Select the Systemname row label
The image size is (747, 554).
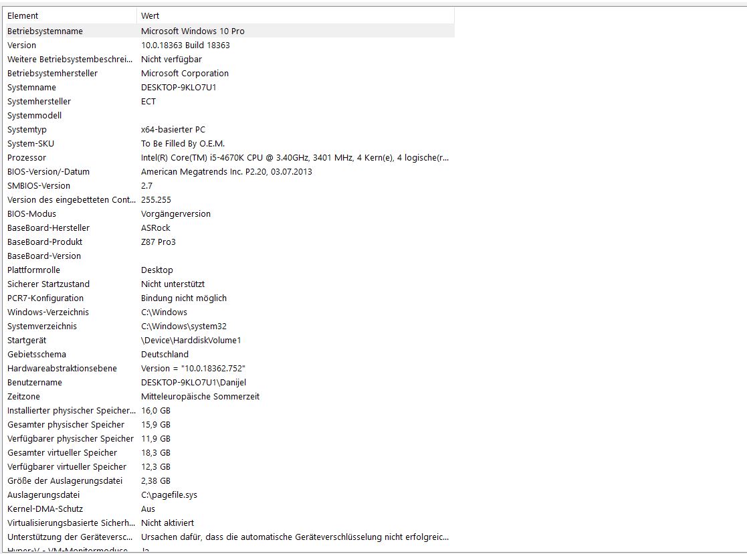click(x=31, y=87)
